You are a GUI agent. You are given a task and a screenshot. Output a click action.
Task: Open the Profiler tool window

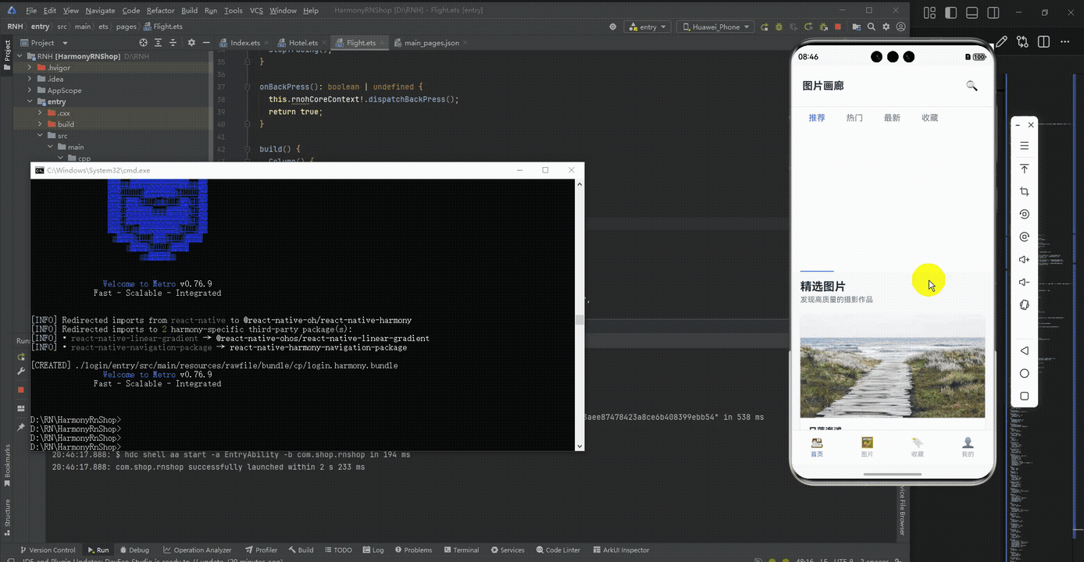pos(261,550)
